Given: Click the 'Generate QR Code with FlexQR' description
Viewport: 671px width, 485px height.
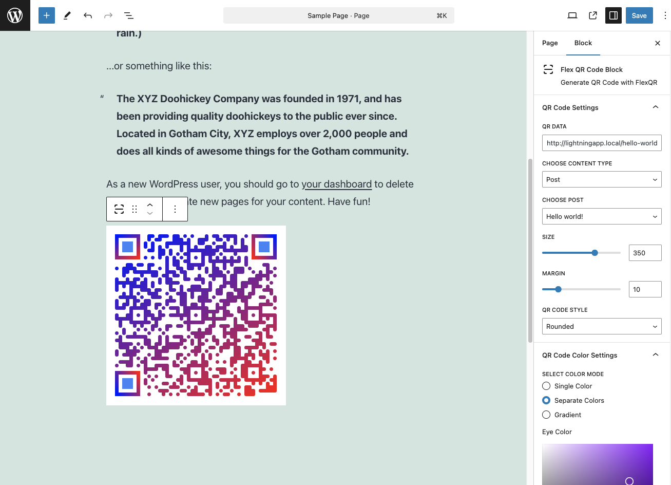Looking at the screenshot, I should pyautogui.click(x=609, y=82).
